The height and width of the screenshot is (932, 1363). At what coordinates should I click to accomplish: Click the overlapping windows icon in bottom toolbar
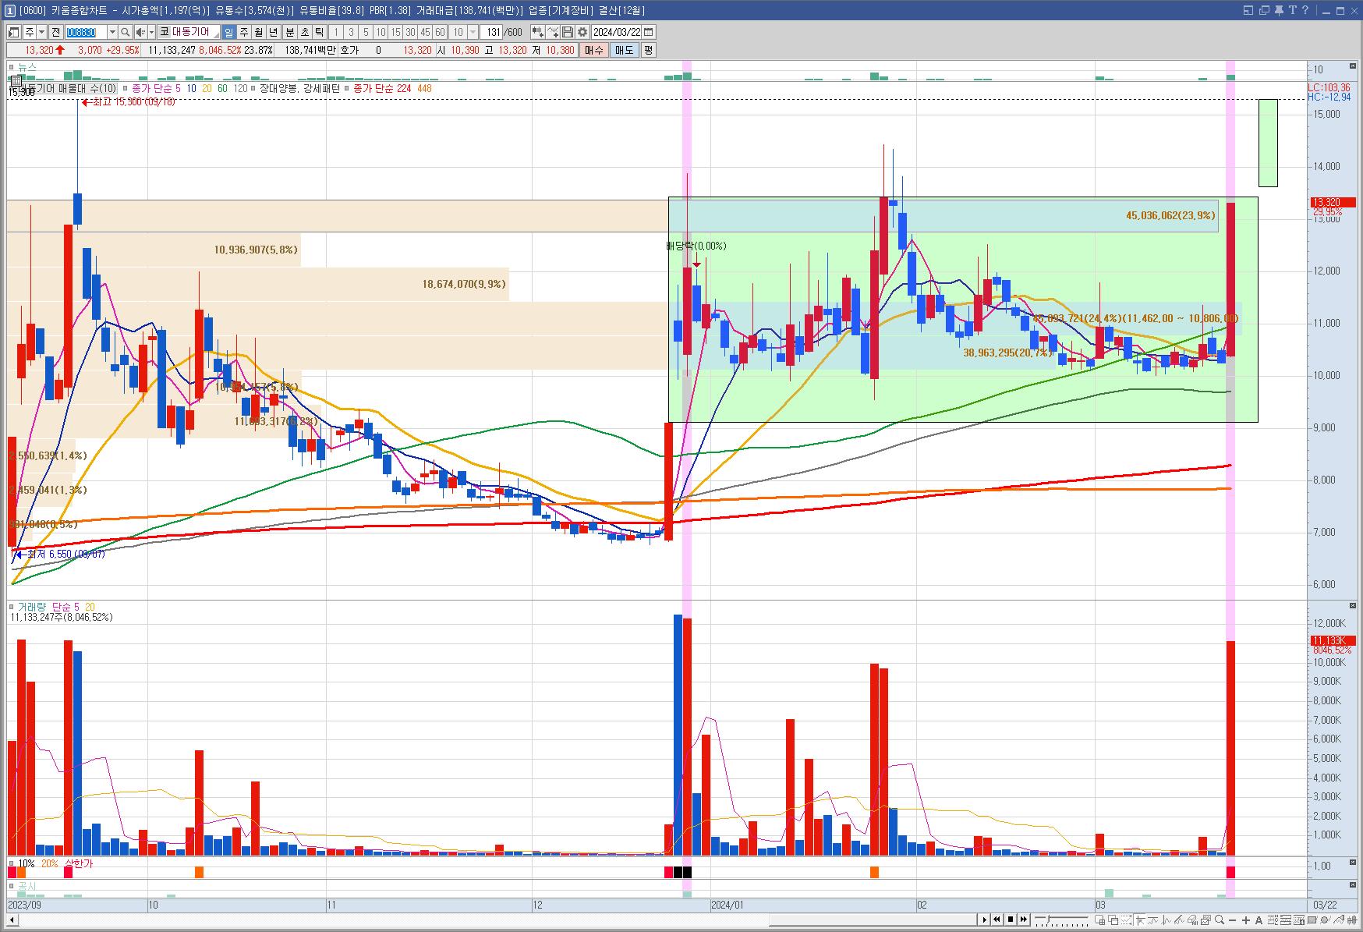pyautogui.click(x=1113, y=920)
